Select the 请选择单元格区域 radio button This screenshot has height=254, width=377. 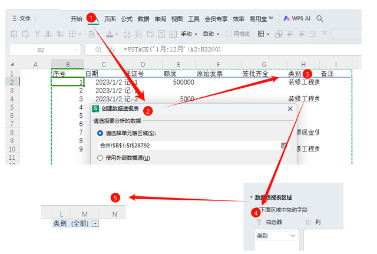point(100,133)
